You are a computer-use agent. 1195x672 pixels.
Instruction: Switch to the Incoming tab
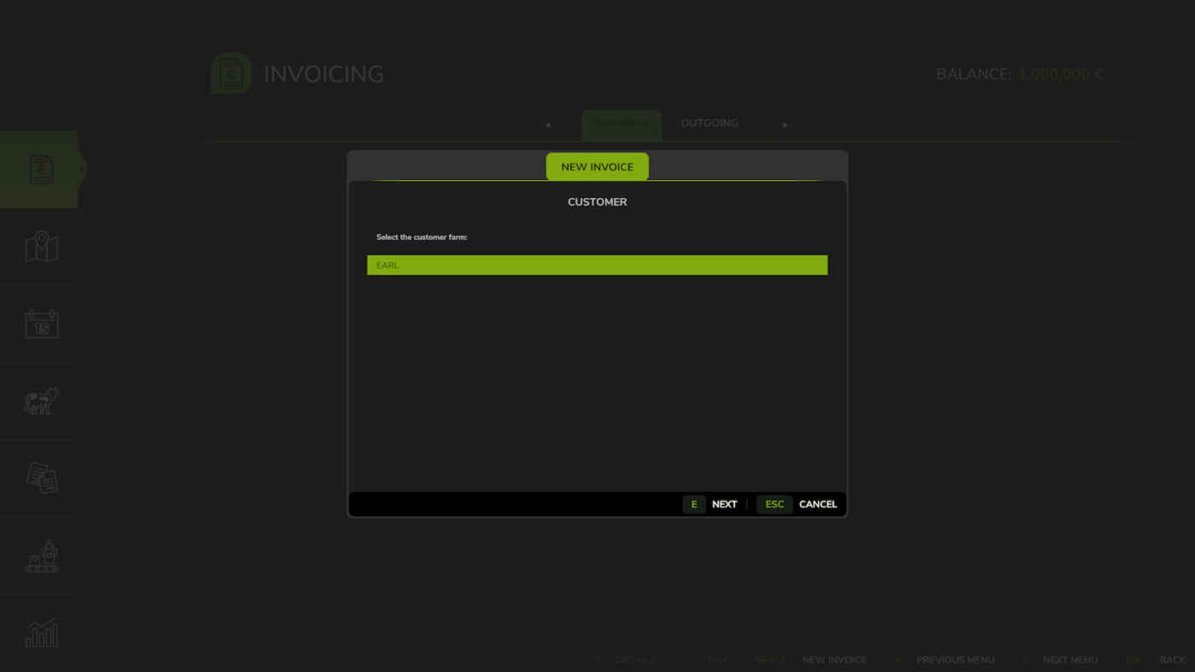621,124
